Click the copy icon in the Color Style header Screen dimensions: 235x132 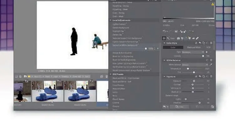204,43
